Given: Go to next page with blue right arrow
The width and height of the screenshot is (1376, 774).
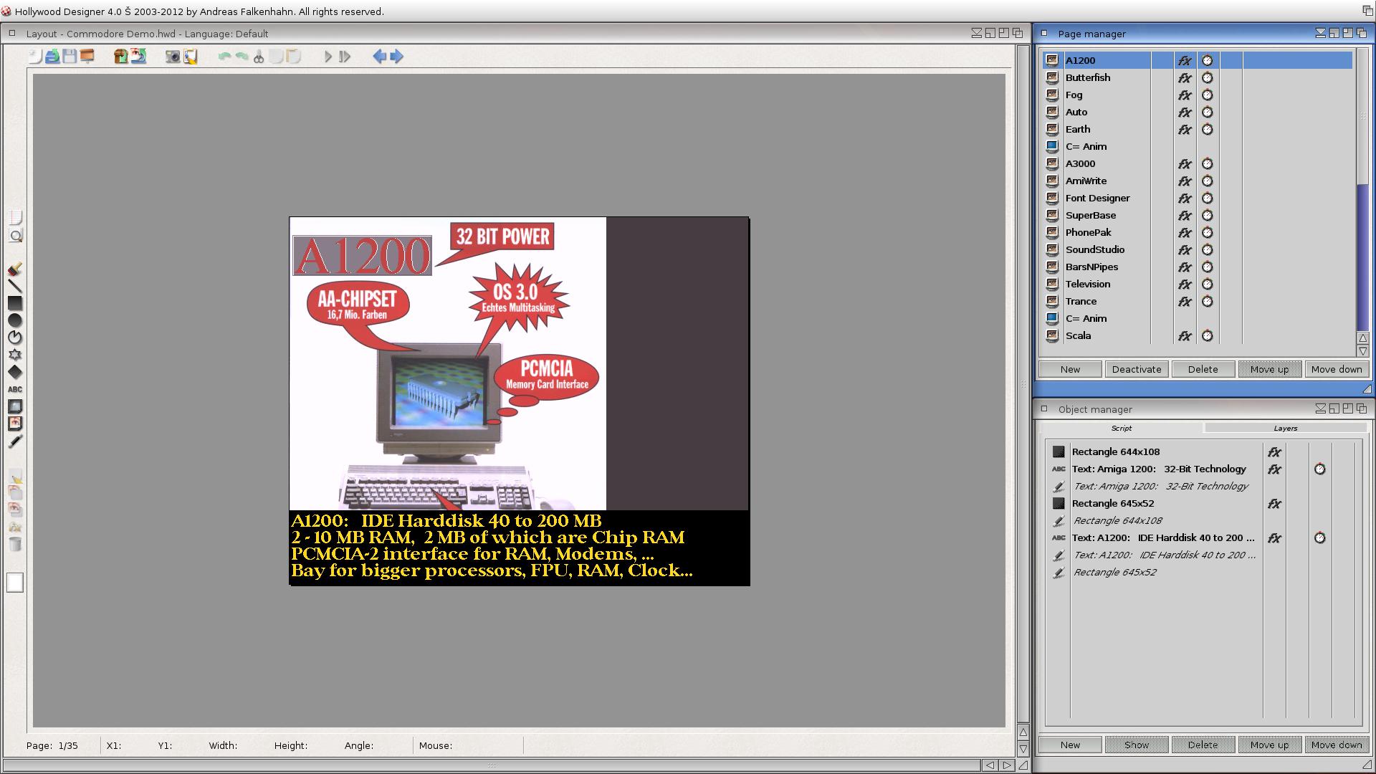Looking at the screenshot, I should [396, 57].
